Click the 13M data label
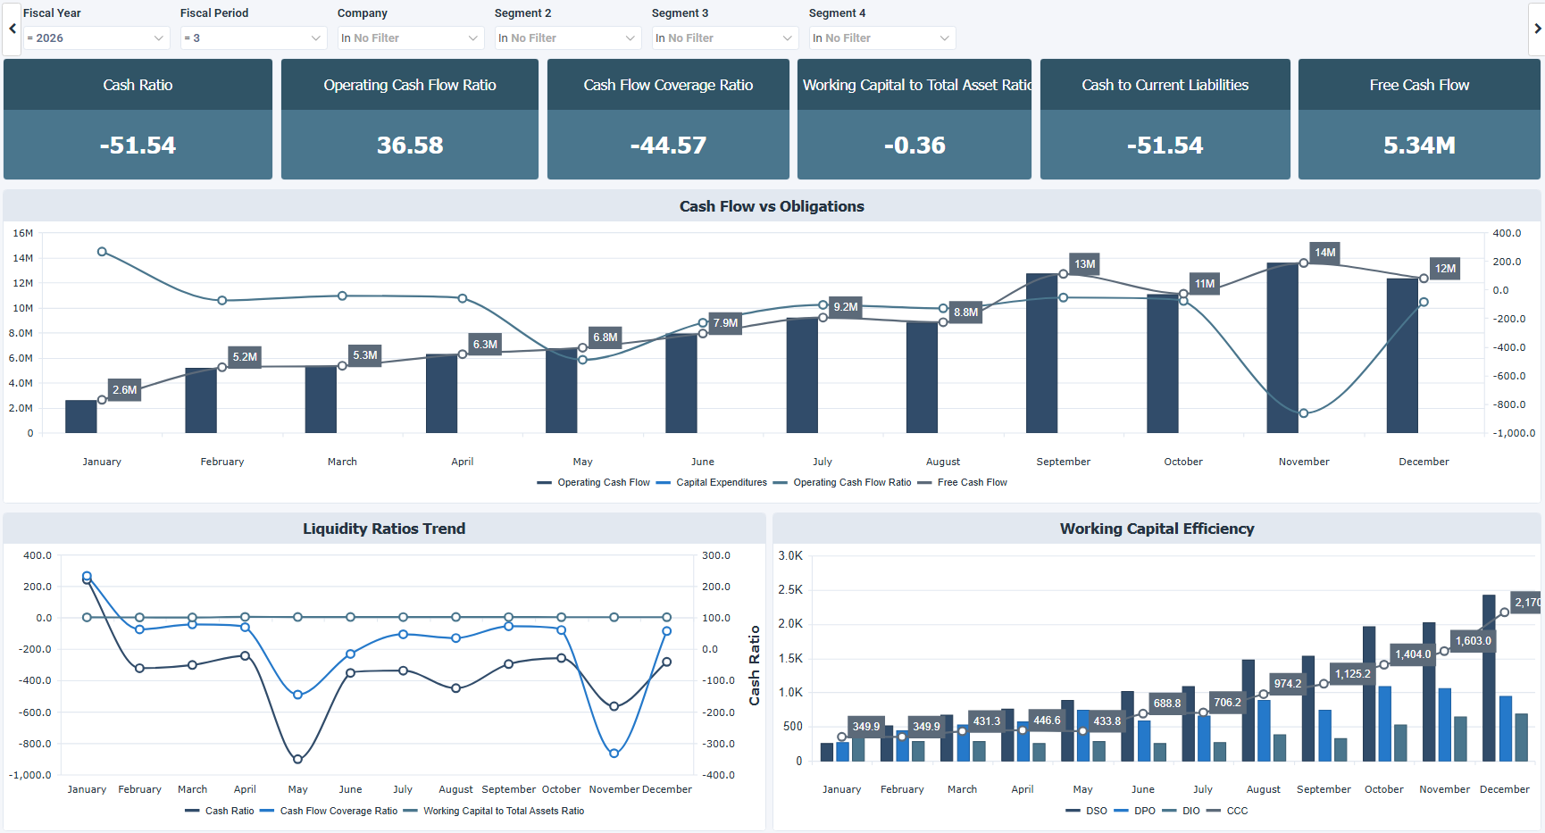Viewport: 1545px width, 833px height. (1085, 264)
